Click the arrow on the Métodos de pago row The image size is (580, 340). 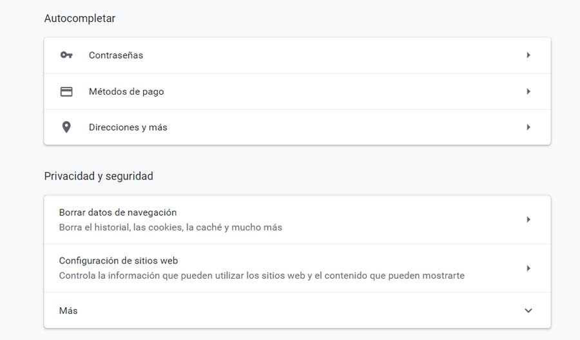[528, 91]
